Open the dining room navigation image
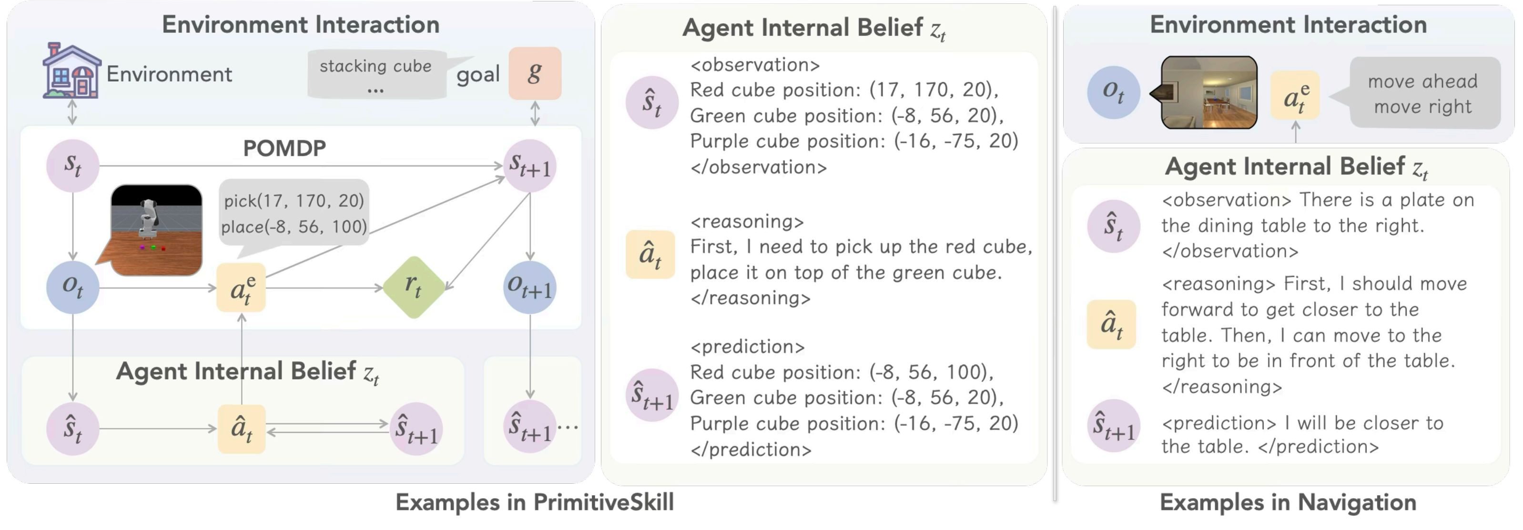This screenshot has width=1523, height=530. click(1208, 92)
